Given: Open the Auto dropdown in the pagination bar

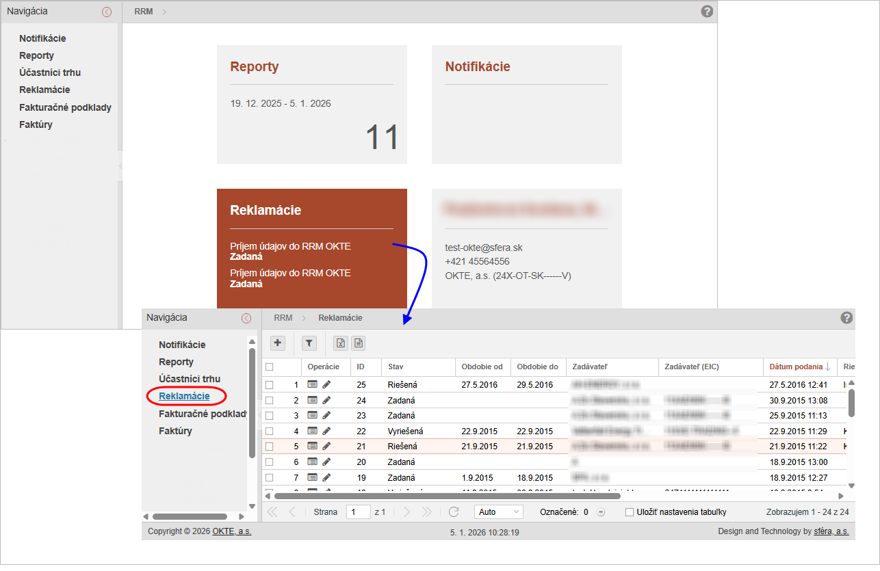Looking at the screenshot, I should tap(498, 512).
